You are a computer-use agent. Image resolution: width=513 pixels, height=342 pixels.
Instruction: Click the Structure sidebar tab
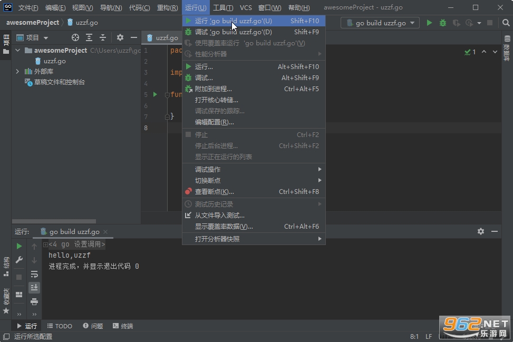pos(6,267)
